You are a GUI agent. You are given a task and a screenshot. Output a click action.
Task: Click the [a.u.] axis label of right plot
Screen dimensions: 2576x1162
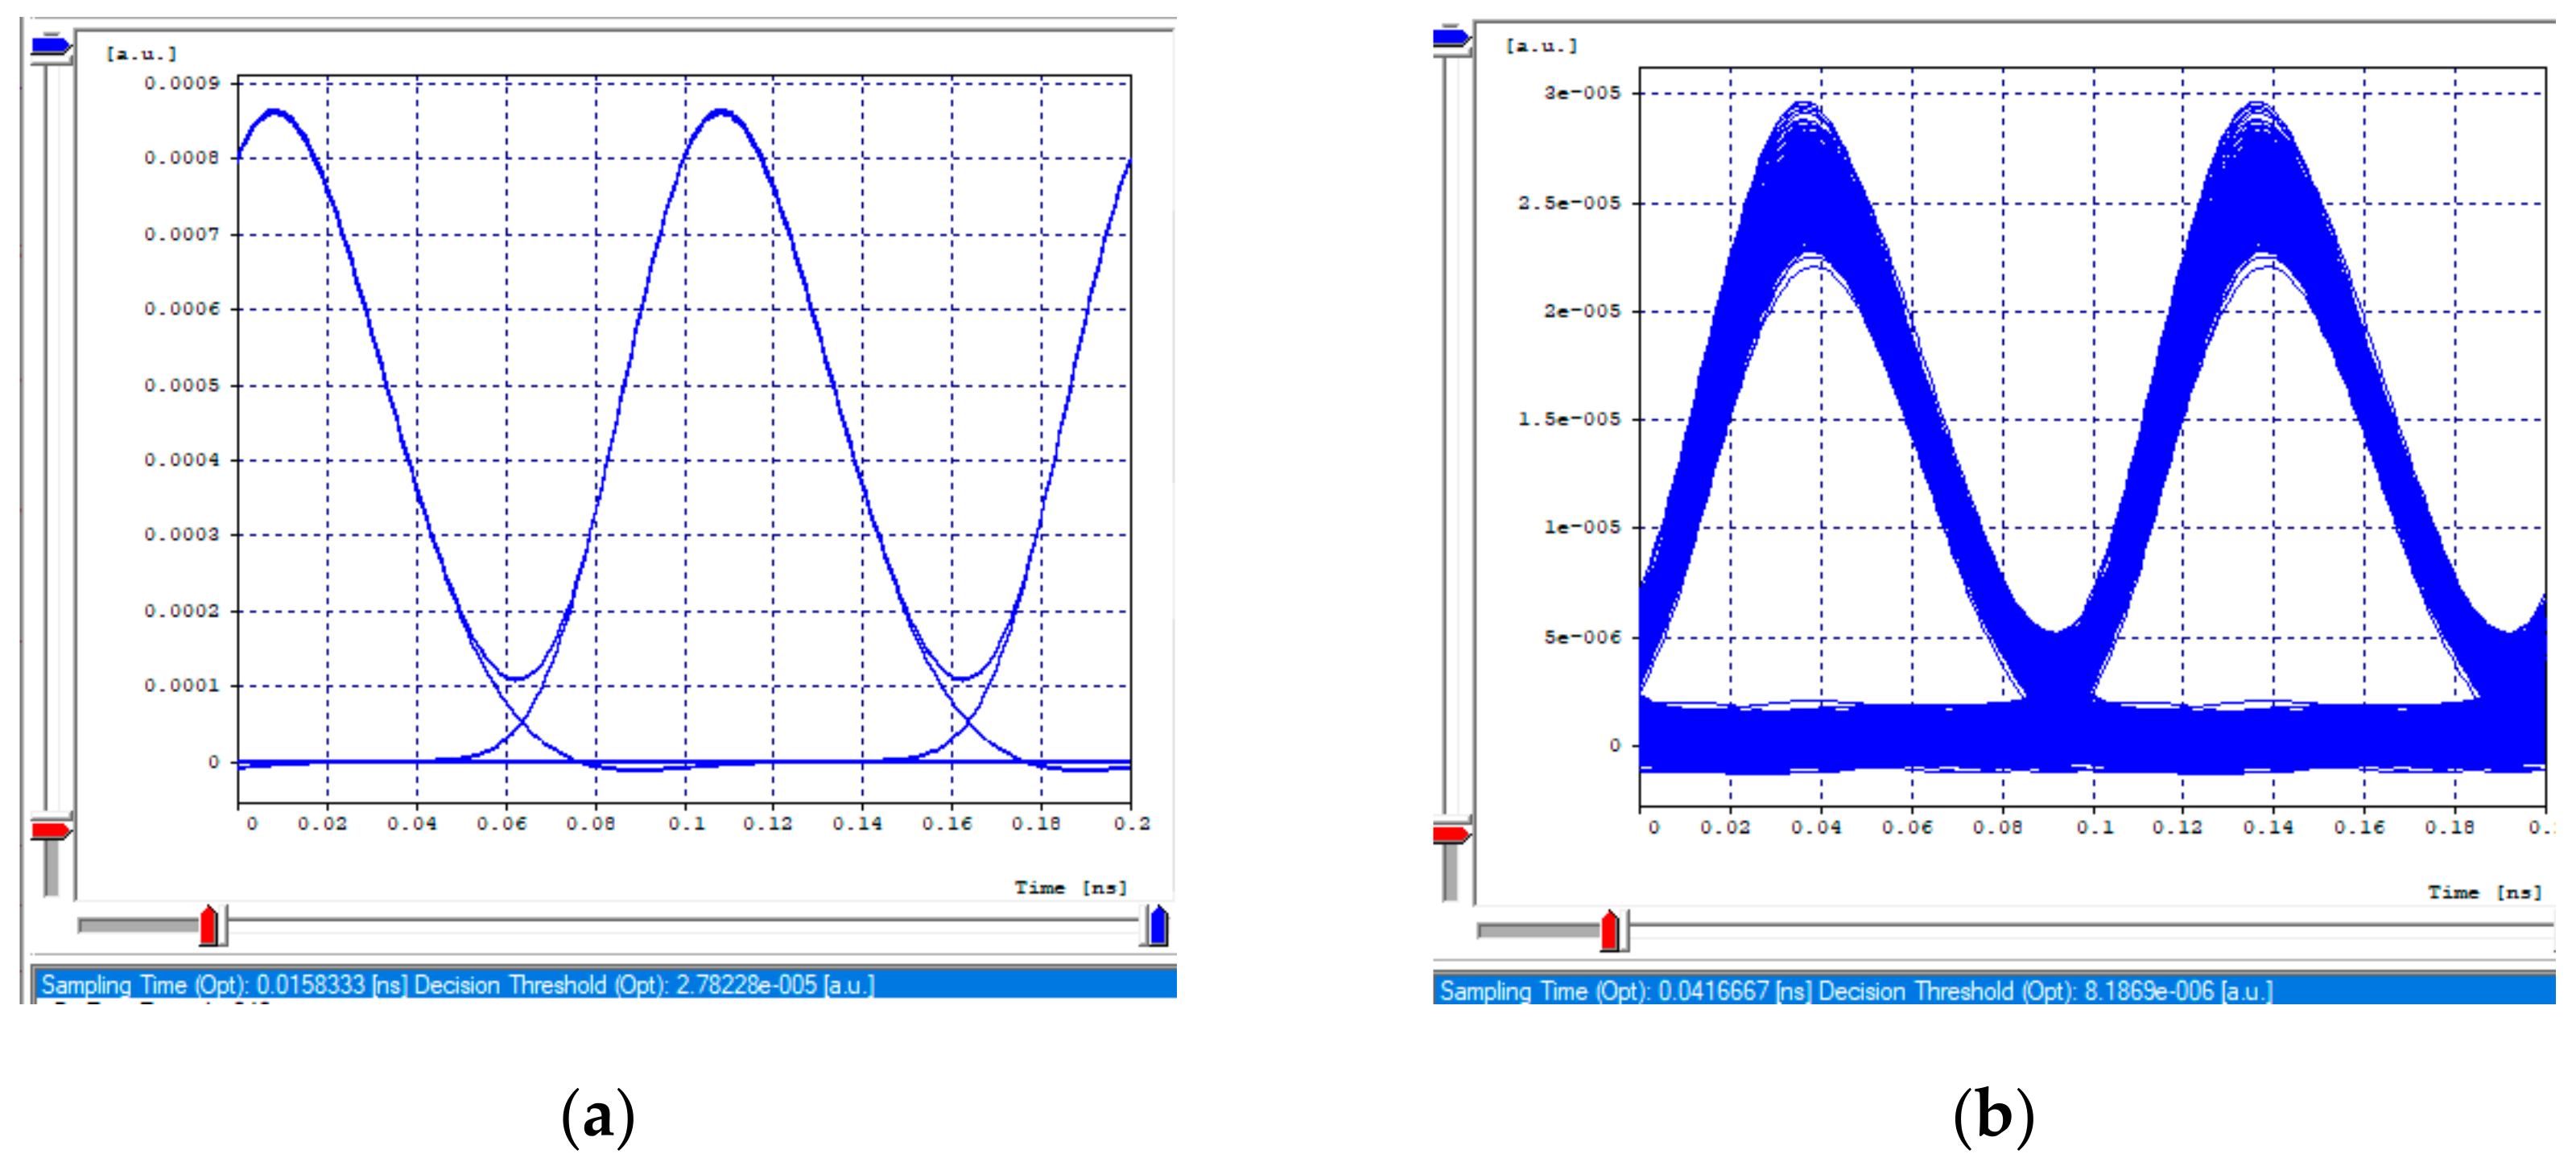[x=1541, y=46]
